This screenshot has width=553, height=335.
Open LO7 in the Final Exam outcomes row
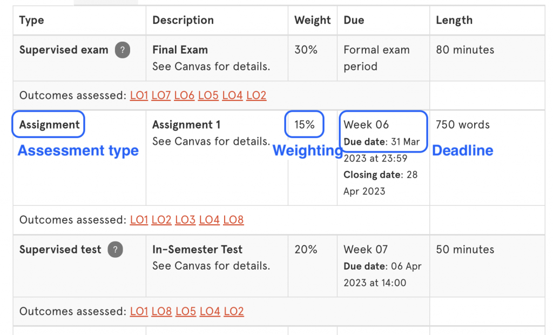[161, 95]
